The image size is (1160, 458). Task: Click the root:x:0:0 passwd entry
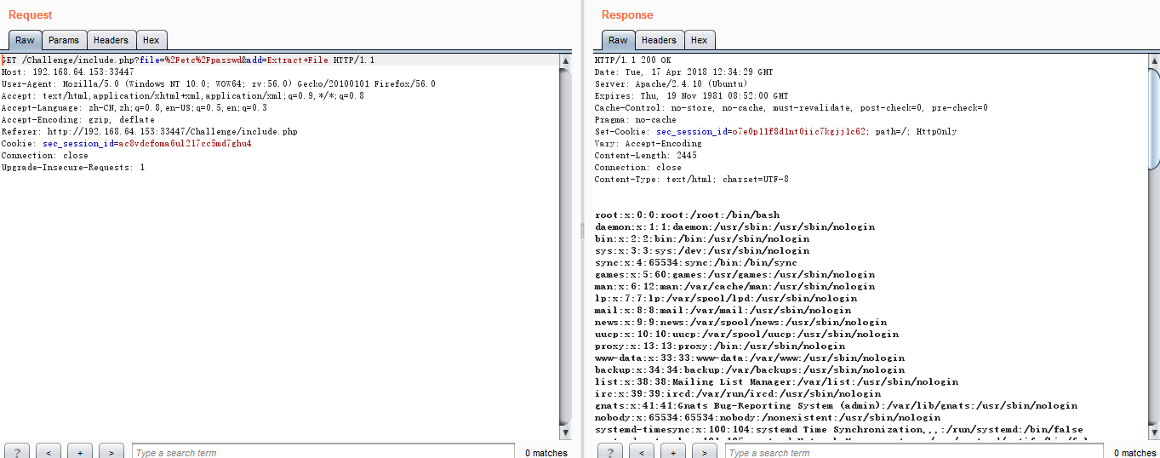click(x=687, y=215)
